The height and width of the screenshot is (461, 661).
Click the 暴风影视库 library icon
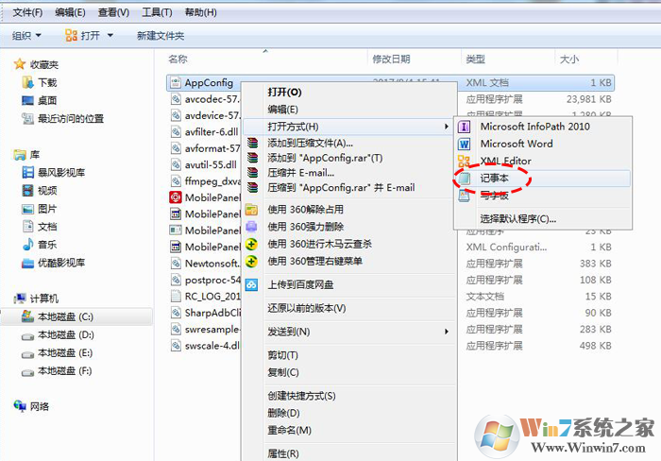coord(27,172)
